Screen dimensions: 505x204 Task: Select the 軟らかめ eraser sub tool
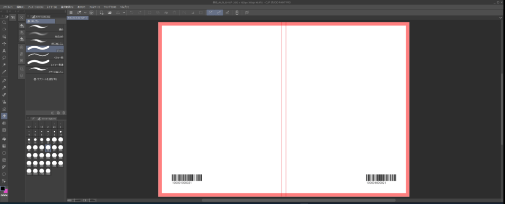45,35
